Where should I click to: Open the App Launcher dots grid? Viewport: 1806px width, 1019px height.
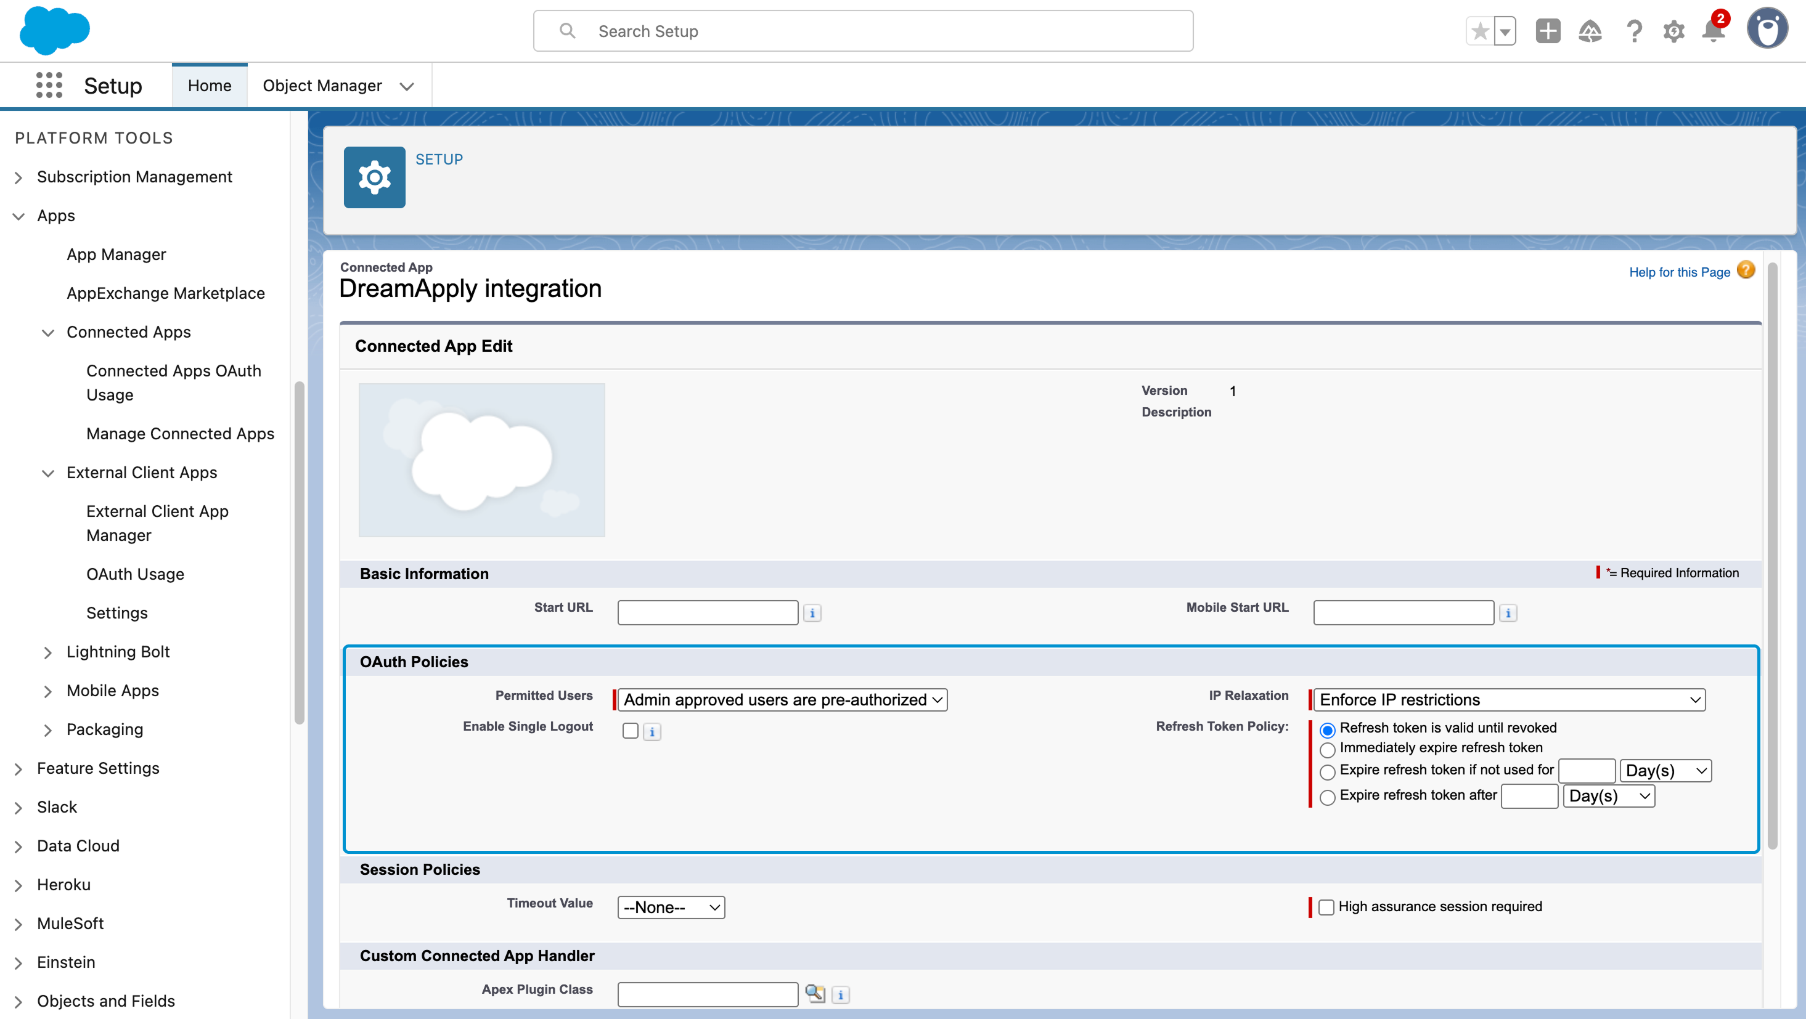pos(49,86)
